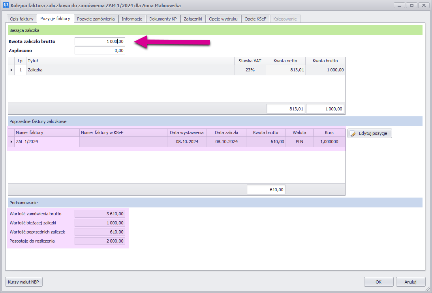This screenshot has width=432, height=293.
Task: Click the pencil icon on Edytuj pozycje
Action: (x=353, y=134)
